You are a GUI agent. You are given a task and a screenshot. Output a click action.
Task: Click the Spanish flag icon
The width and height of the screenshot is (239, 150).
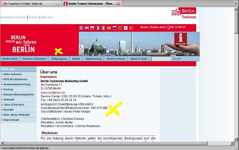pos(109,28)
